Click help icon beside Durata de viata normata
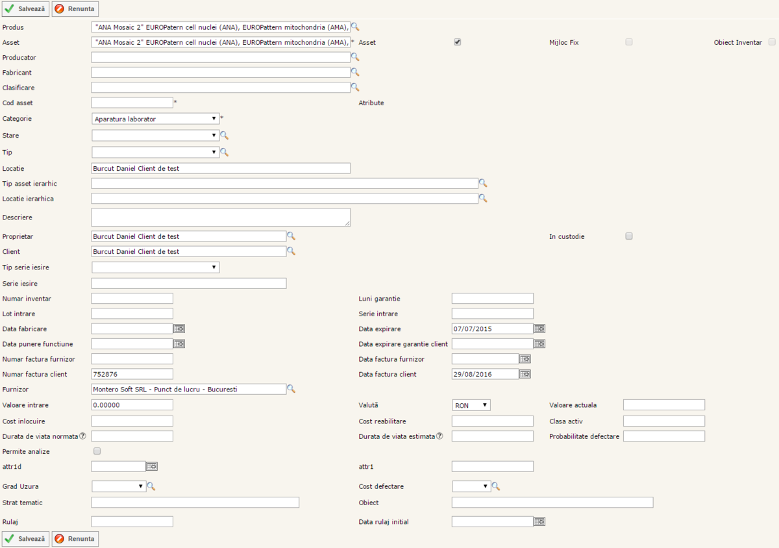Viewport: 779px width, 548px height. pos(82,436)
